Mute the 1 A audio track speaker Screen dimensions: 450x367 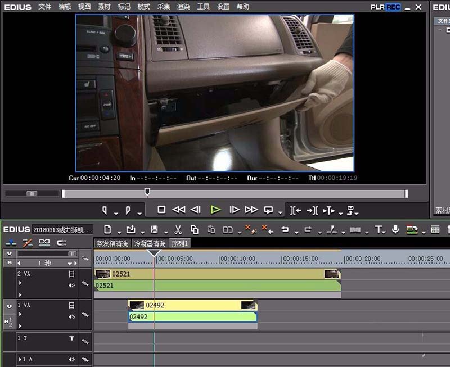(x=71, y=359)
